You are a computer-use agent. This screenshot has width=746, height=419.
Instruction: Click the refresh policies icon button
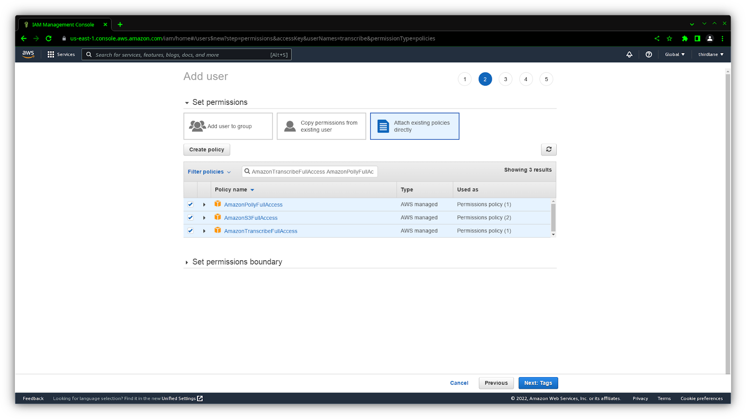click(549, 149)
